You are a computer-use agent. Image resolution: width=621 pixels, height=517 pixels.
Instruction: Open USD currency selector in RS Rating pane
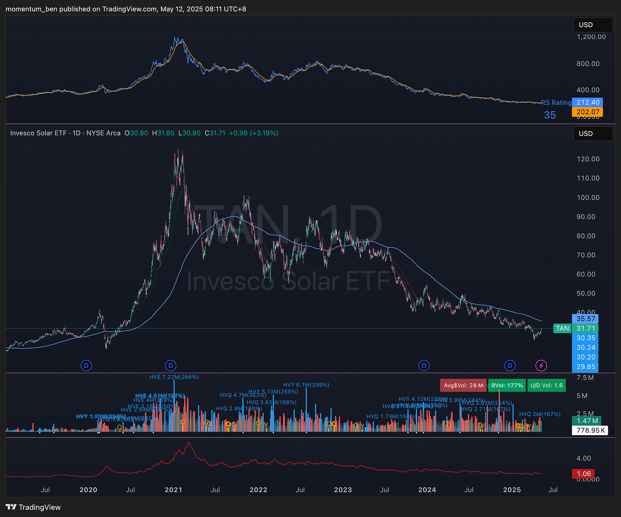tap(593, 25)
